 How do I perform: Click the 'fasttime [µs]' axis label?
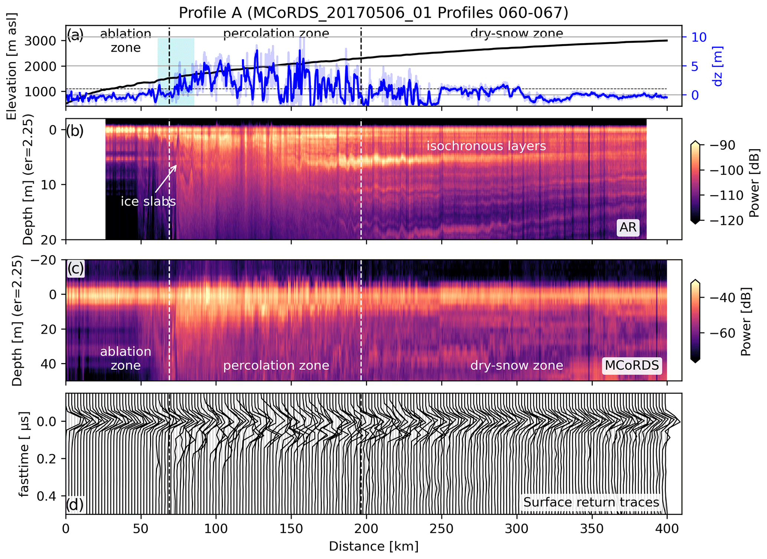24,454
